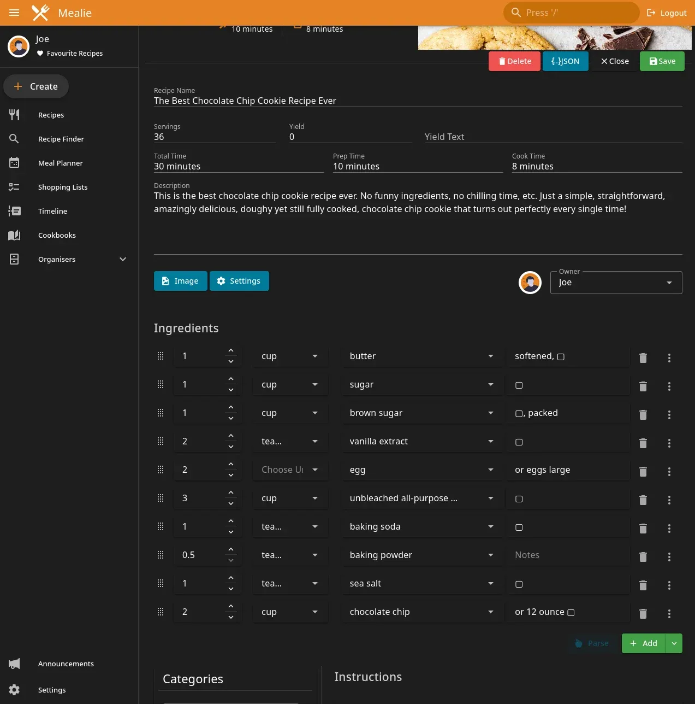This screenshot has width=695, height=704.
Task: Increase the baking powder quantity stepper
Action: click(231, 549)
